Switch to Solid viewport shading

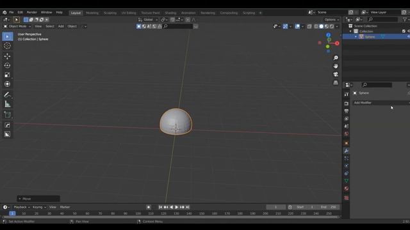pos(322,26)
